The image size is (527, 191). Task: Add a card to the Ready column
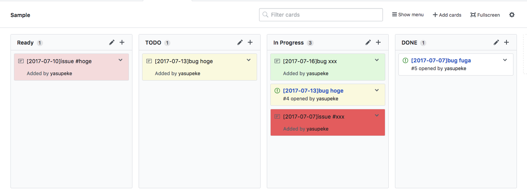[x=122, y=42]
